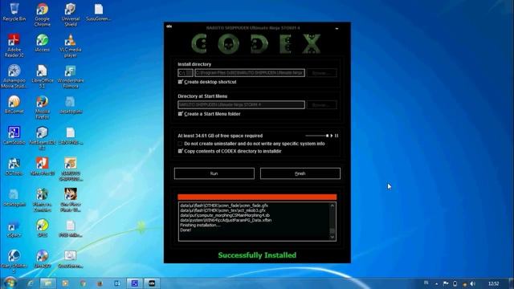Select the NetBeans IDE desktop icon
Image resolution: width=514 pixels, height=289 pixels.
tap(43, 138)
